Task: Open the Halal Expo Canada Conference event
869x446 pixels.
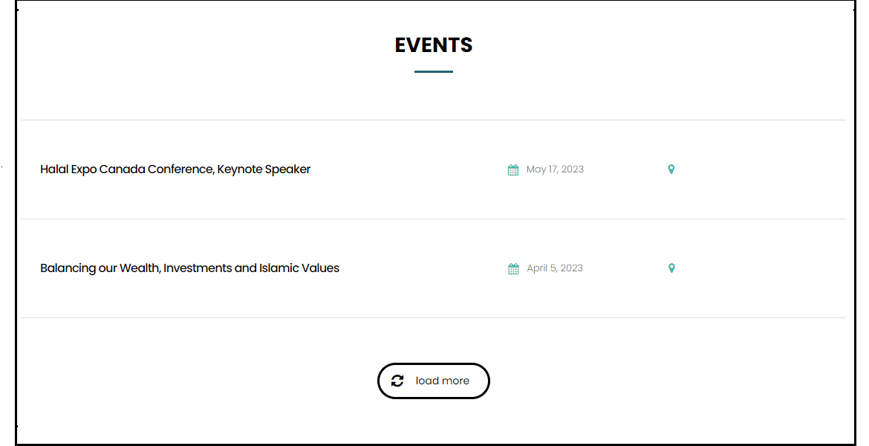Action: [x=175, y=169]
